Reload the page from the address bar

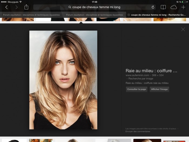[153, 7]
